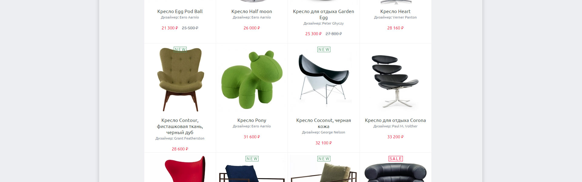The image size is (582, 182).
Task: Open the navy blue cushion chair image
Action: coord(252,173)
